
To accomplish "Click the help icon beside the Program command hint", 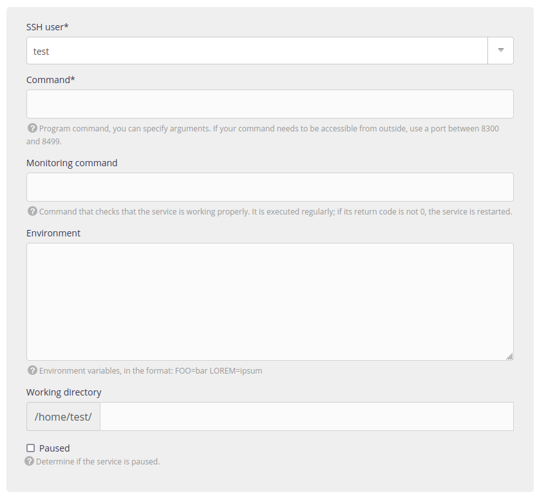I will tap(32, 128).
